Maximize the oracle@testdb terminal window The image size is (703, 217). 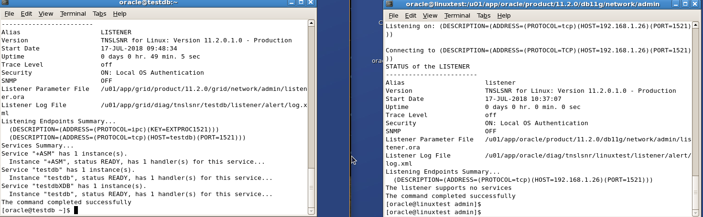tap(301, 3)
